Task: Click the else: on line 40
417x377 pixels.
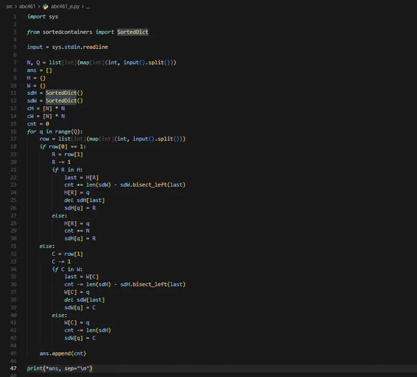Action: tap(59, 315)
